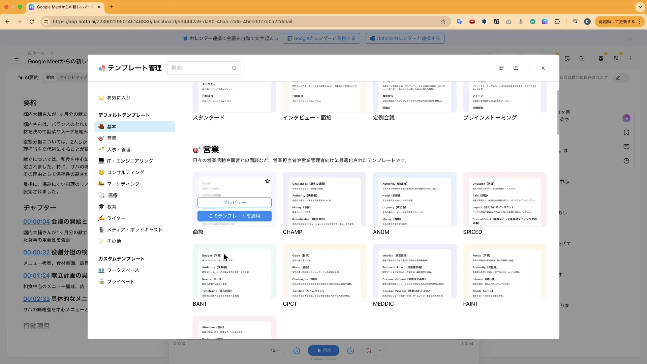Open the hamburger menu beside ホーム
This screenshot has width=647, height=364.
point(17,58)
